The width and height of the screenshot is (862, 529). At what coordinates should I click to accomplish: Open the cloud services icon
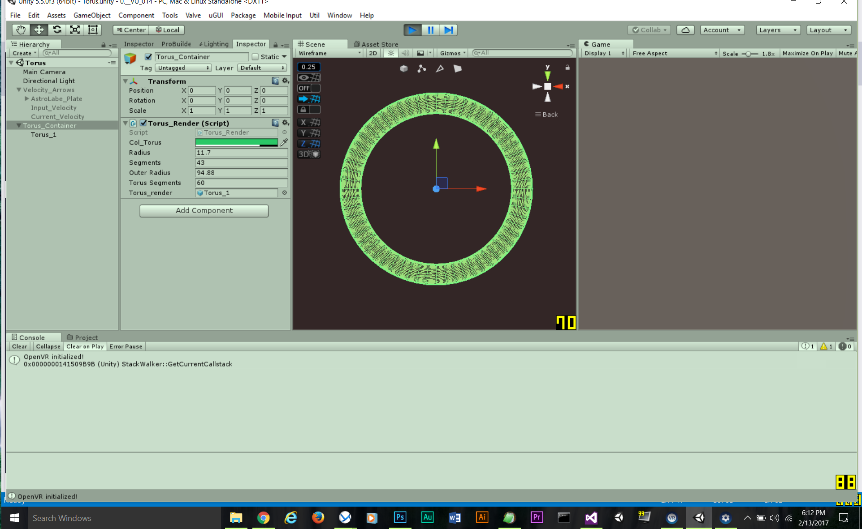(685, 30)
